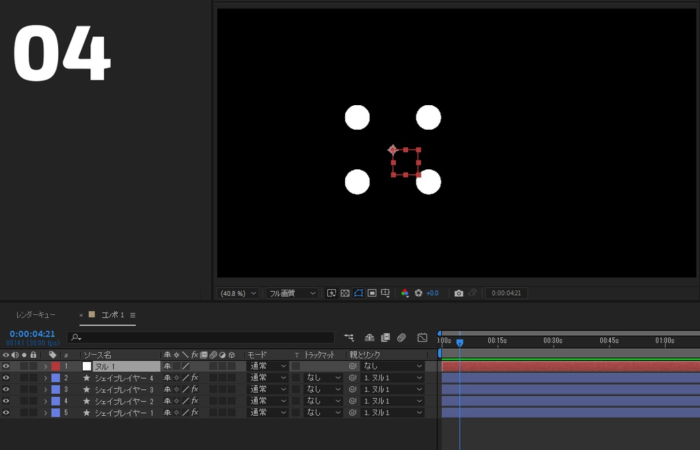Enable motion blur for the composition
The height and width of the screenshot is (450, 700).
pos(402,337)
